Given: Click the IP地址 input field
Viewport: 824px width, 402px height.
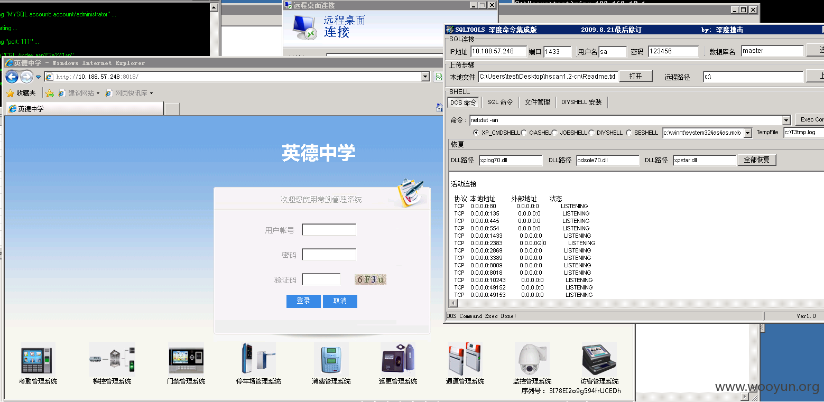Looking at the screenshot, I should click(x=498, y=51).
